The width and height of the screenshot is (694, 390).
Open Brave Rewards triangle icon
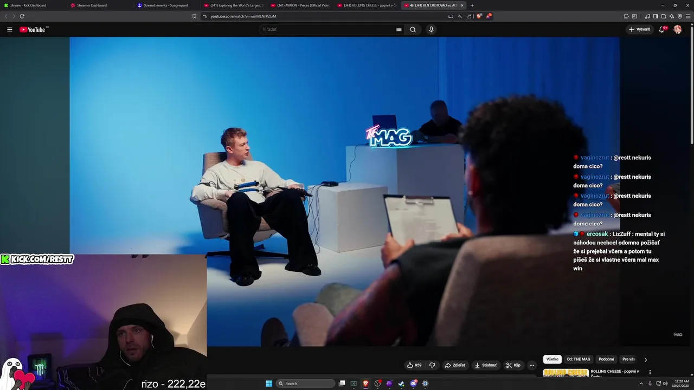pos(489,16)
